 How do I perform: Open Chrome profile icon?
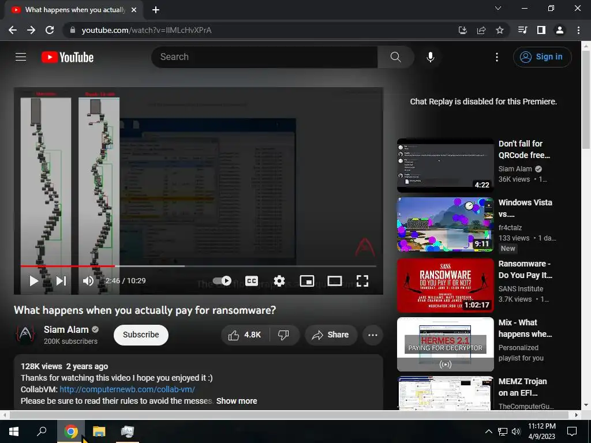[x=560, y=30]
